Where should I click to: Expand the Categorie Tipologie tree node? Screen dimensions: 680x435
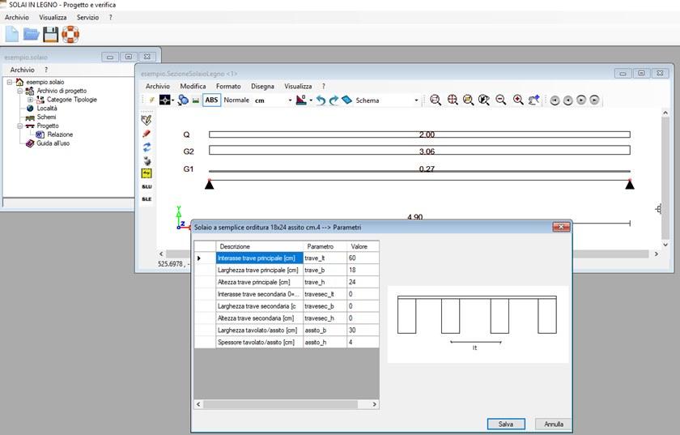coord(30,100)
